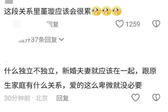Expand the 37条回复 thread
This screenshot has height=112, width=168.
point(41,40)
